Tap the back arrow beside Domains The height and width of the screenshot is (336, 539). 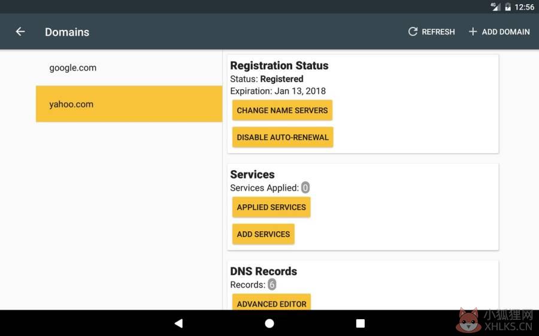click(20, 32)
